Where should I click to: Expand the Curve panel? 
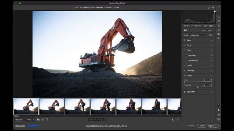(x=185, y=45)
